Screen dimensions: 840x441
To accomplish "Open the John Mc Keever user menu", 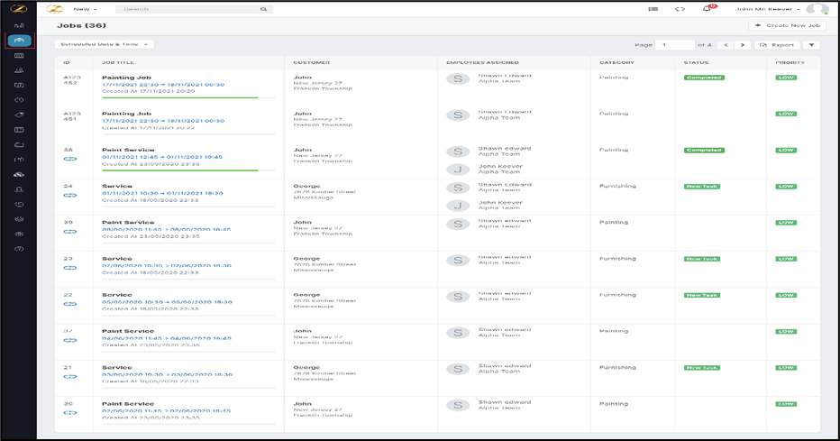I will 768,9.
